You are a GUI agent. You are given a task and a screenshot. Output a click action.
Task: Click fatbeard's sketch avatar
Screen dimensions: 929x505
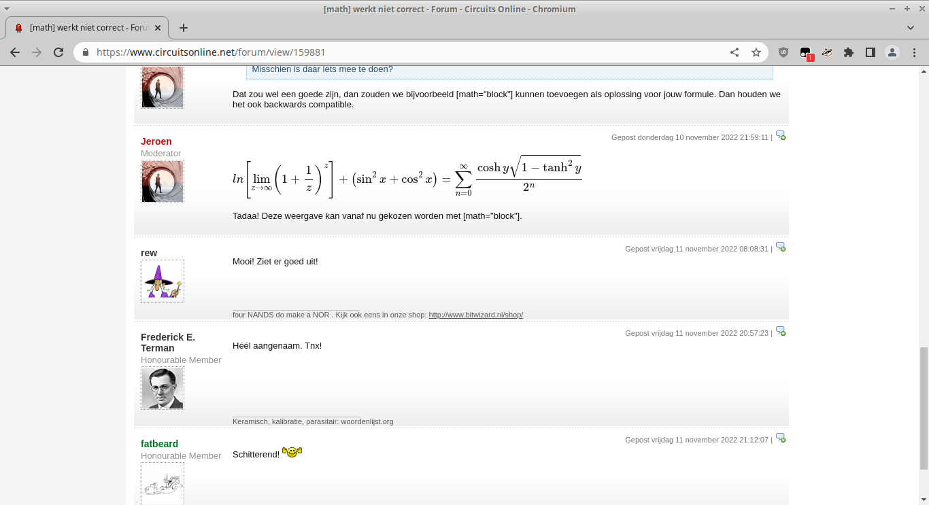[163, 483]
